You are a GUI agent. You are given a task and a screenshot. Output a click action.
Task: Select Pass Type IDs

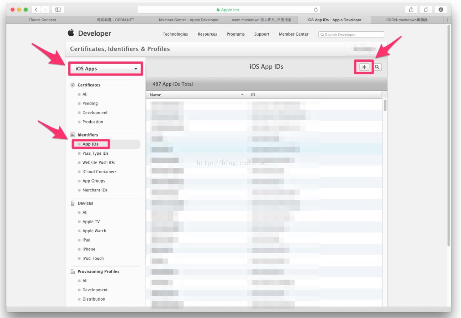pos(95,153)
